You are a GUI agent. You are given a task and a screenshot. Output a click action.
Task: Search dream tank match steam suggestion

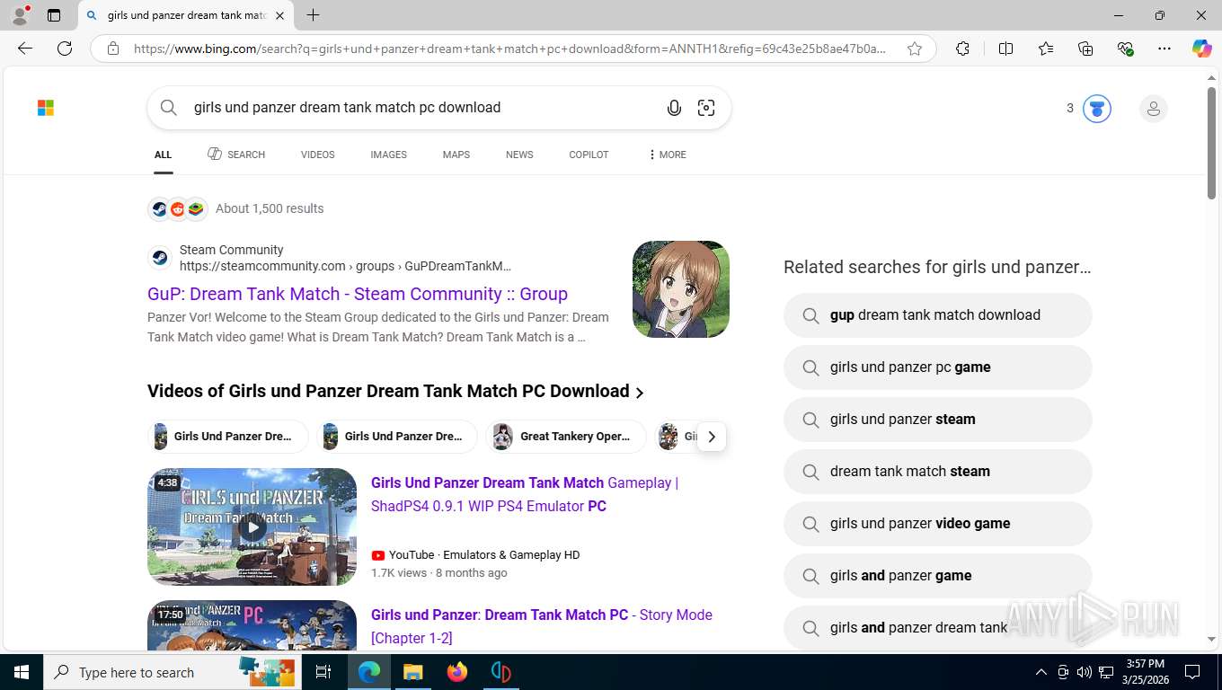(937, 472)
